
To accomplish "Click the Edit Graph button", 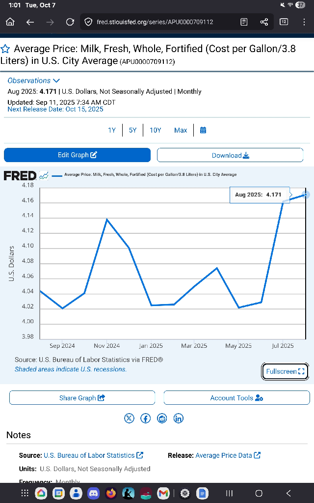I will coord(77,155).
